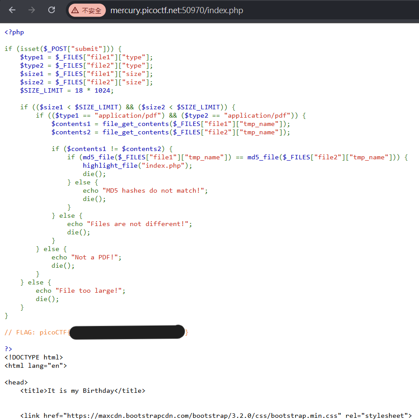Click the It is my Birthday title line
Image resolution: width=419 pixels, height=420 pixels.
pyautogui.click(x=83, y=391)
